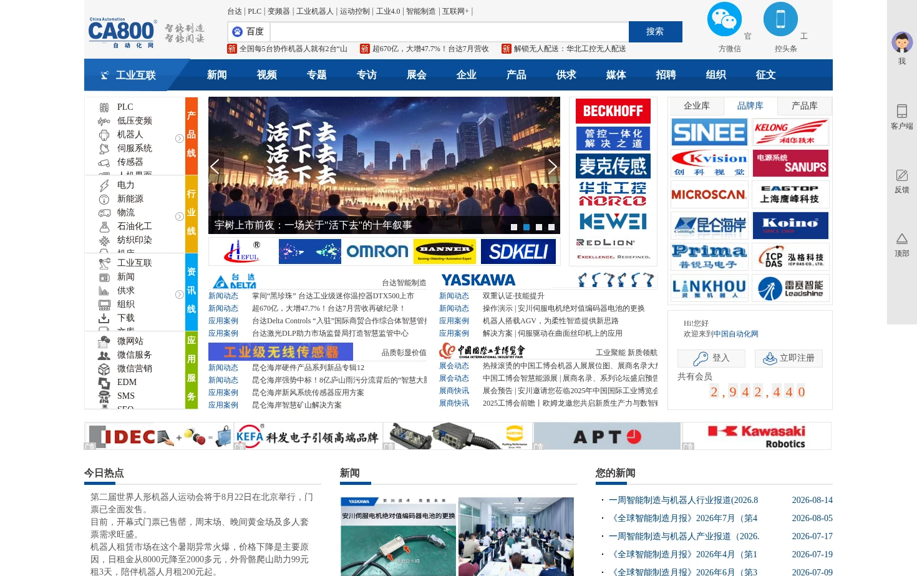
Task: Select the third carousel indicator dot
Action: point(539,227)
